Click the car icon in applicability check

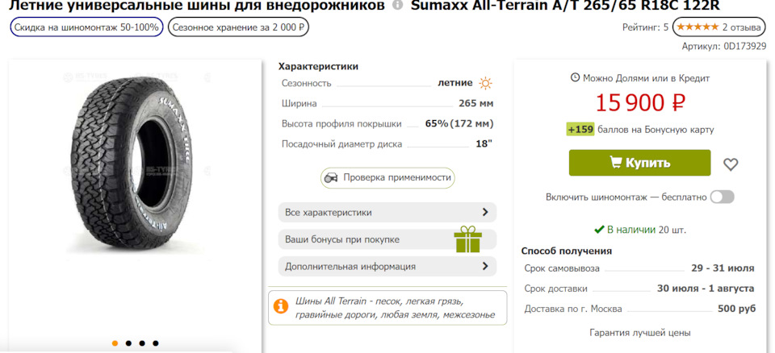coord(331,177)
